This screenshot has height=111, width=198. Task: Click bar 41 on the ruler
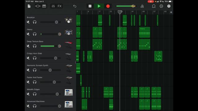click(132, 11)
